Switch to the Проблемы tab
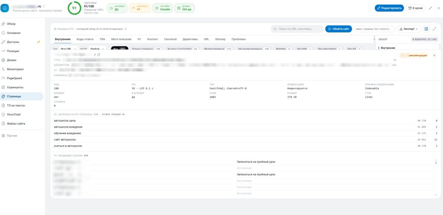This screenshot has height=215, width=443. click(x=239, y=39)
